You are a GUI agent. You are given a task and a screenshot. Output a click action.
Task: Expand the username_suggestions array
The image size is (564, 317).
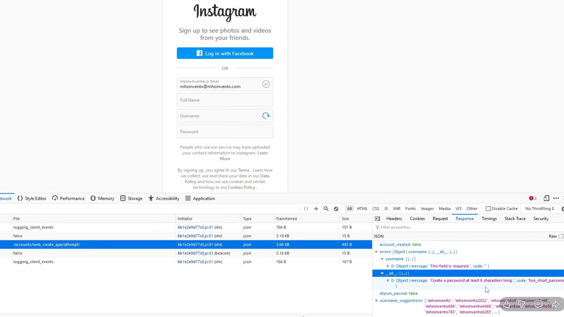click(377, 301)
